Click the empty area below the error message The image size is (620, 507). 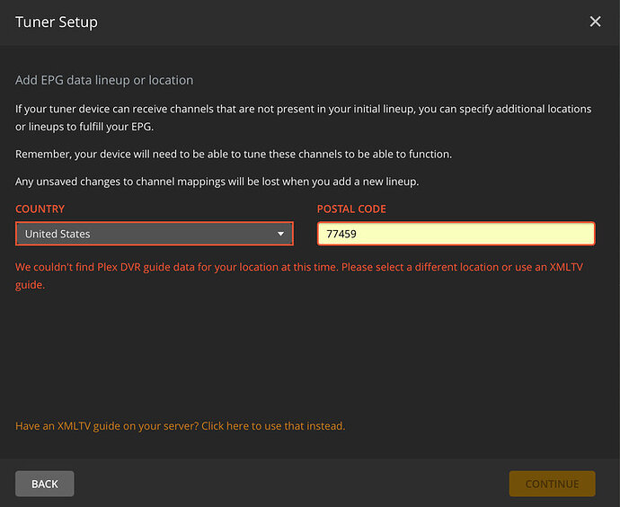coord(306,351)
